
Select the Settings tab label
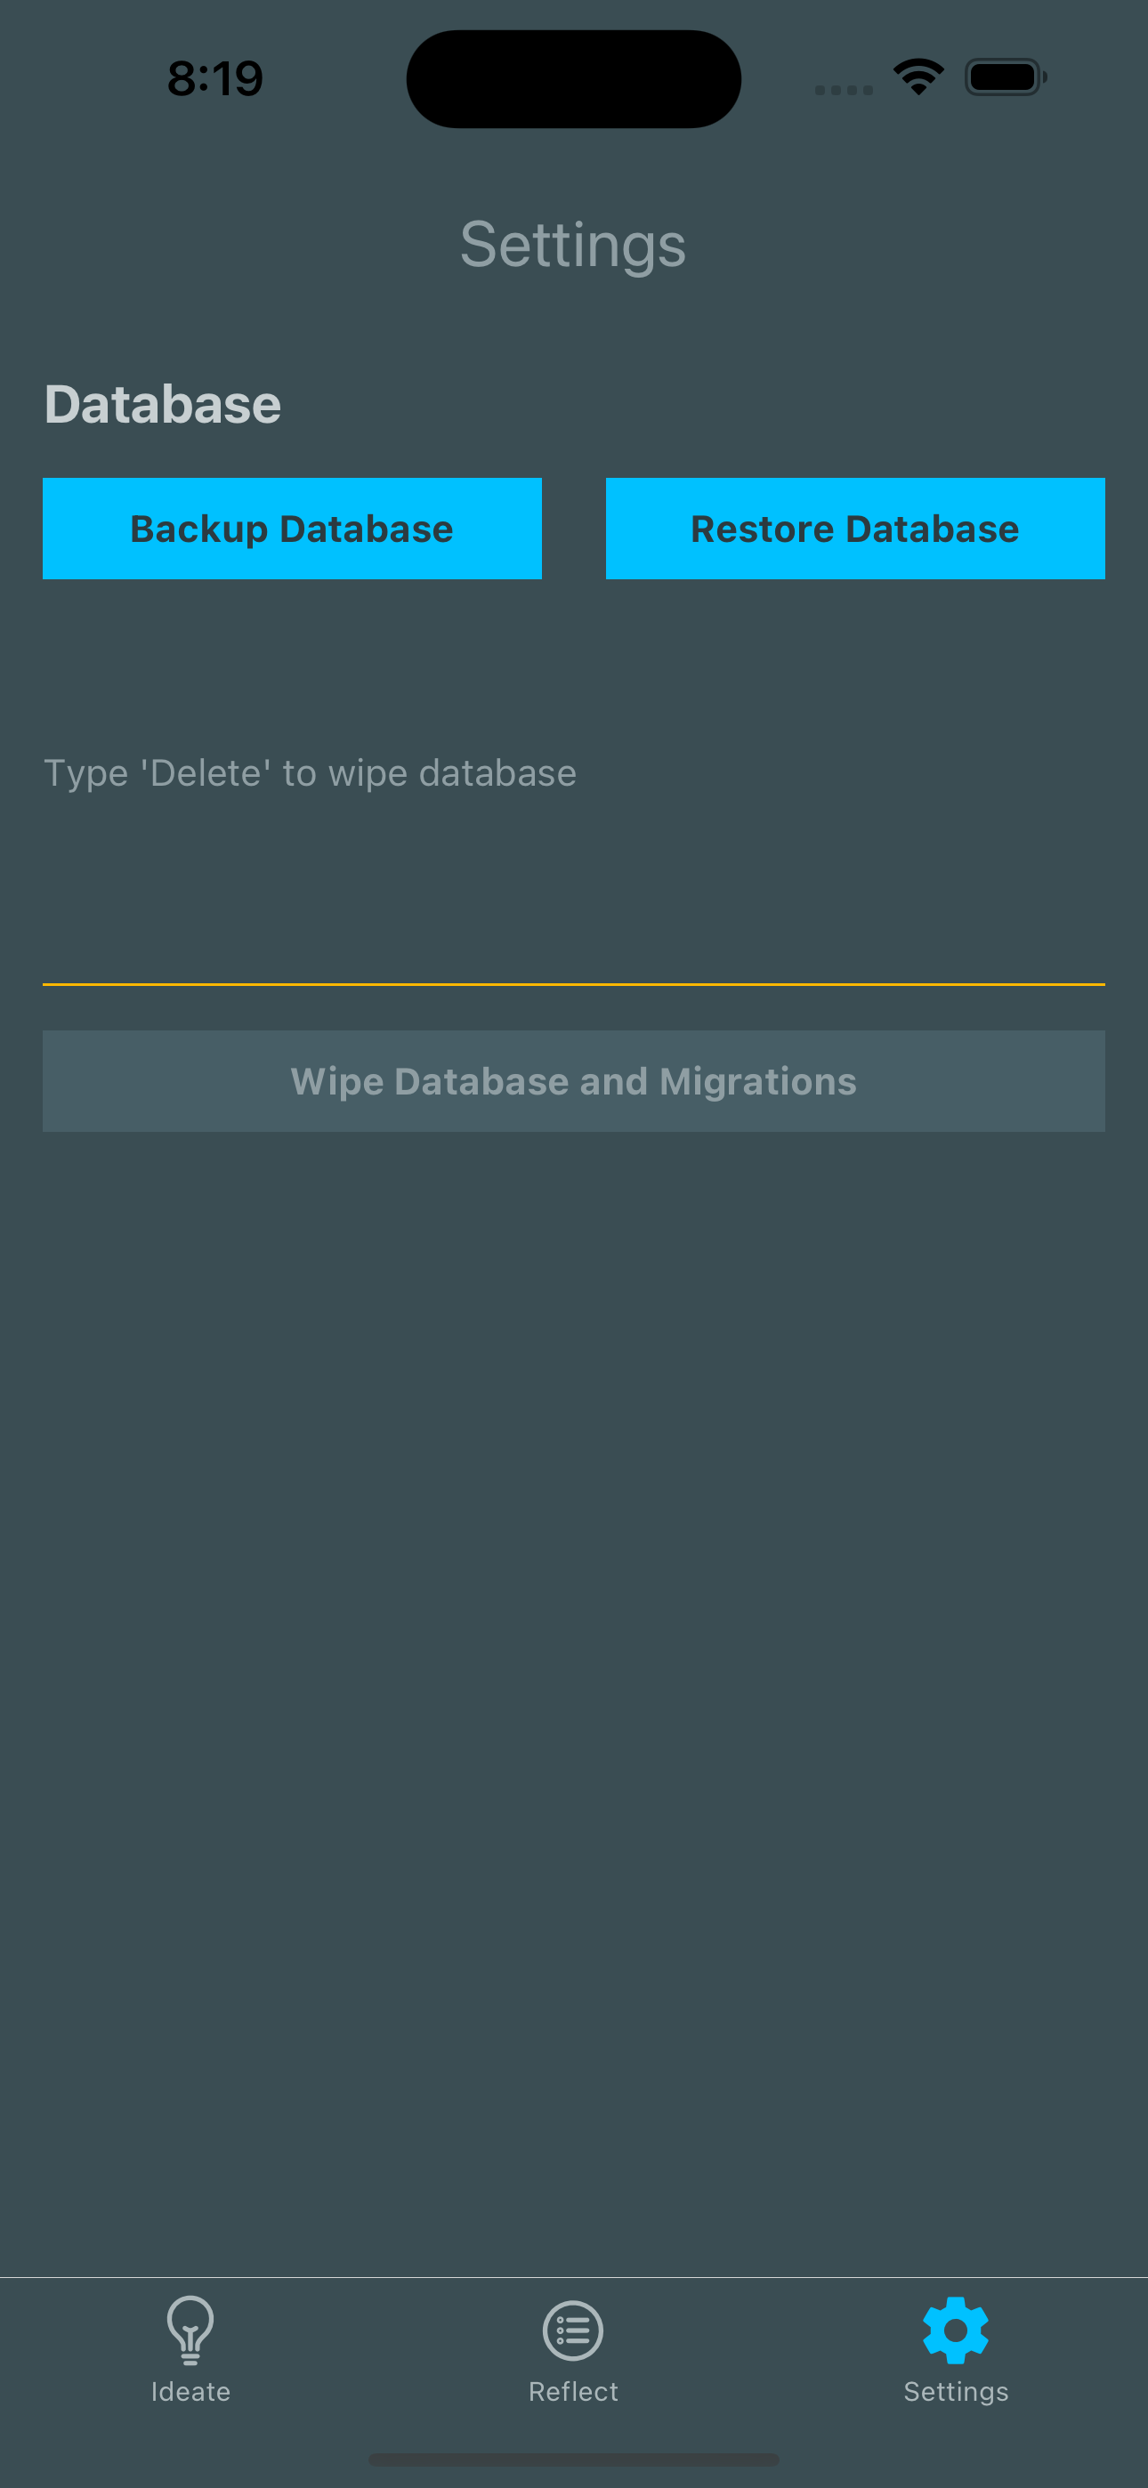[956, 2391]
